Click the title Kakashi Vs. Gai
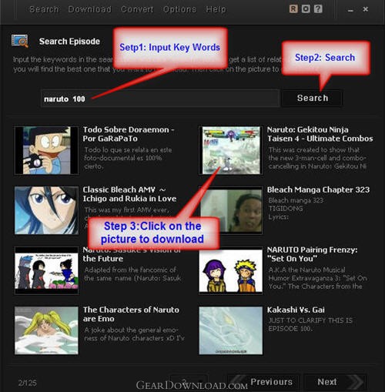 tap(296, 310)
